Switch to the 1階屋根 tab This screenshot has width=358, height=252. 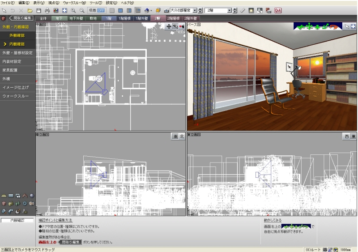[124, 18]
